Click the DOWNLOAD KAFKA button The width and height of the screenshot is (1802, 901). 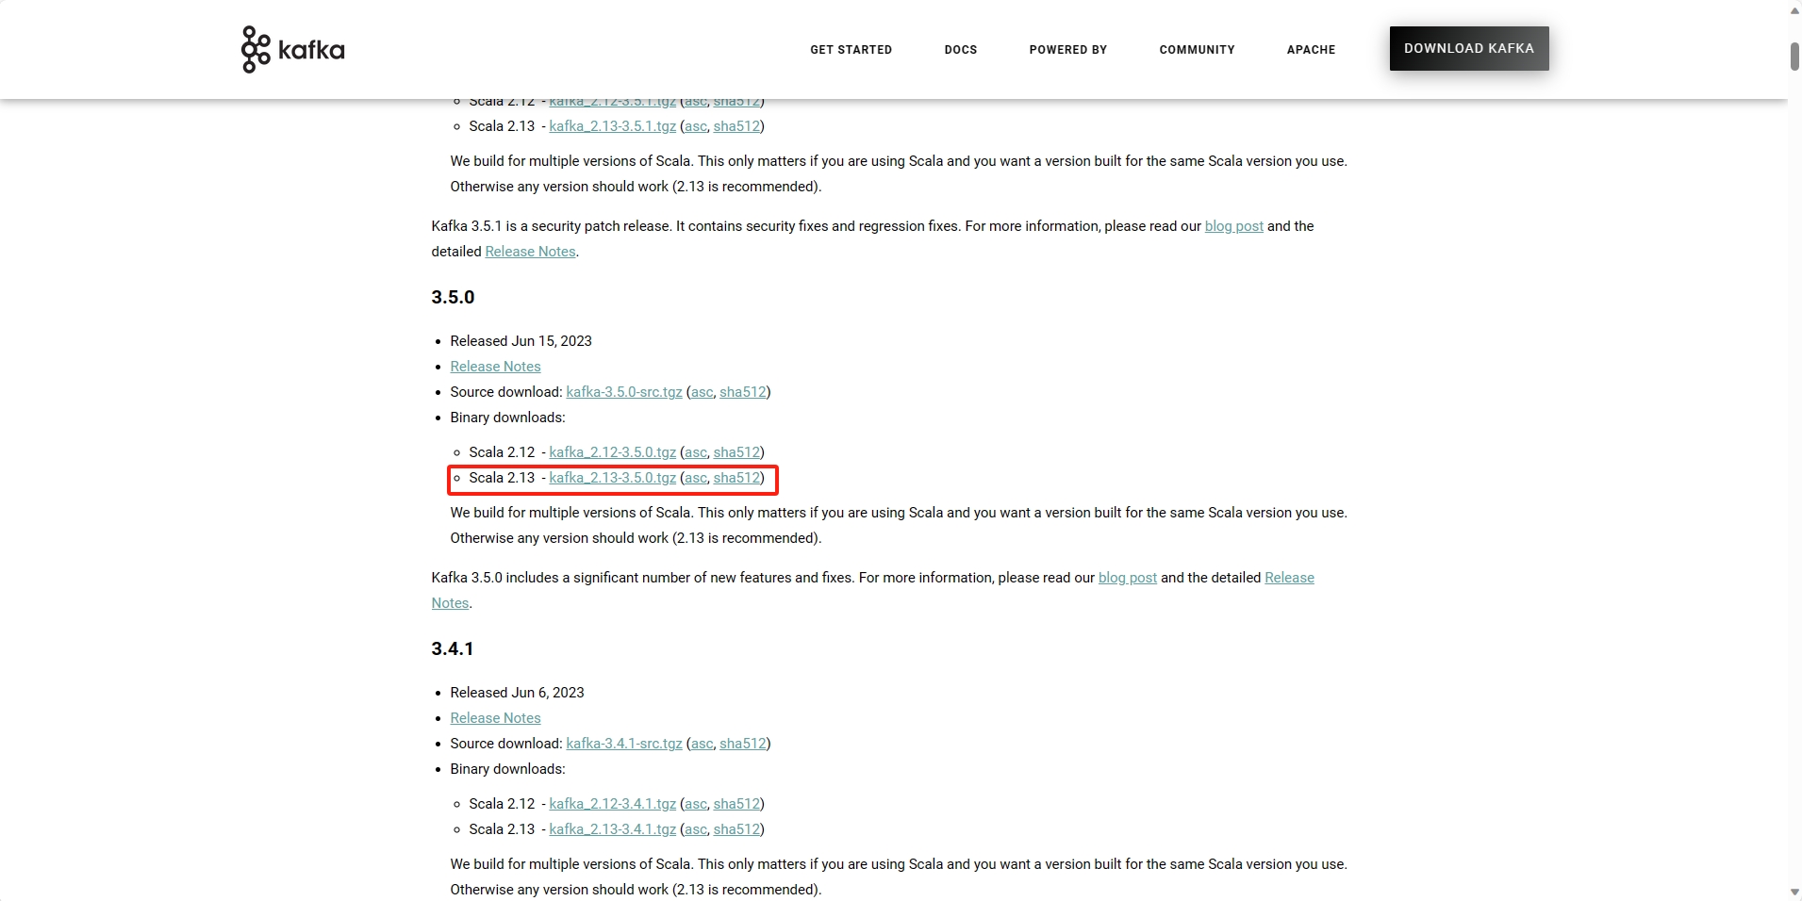[1468, 48]
